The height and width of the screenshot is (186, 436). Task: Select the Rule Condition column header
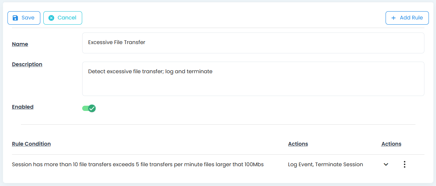click(31, 144)
